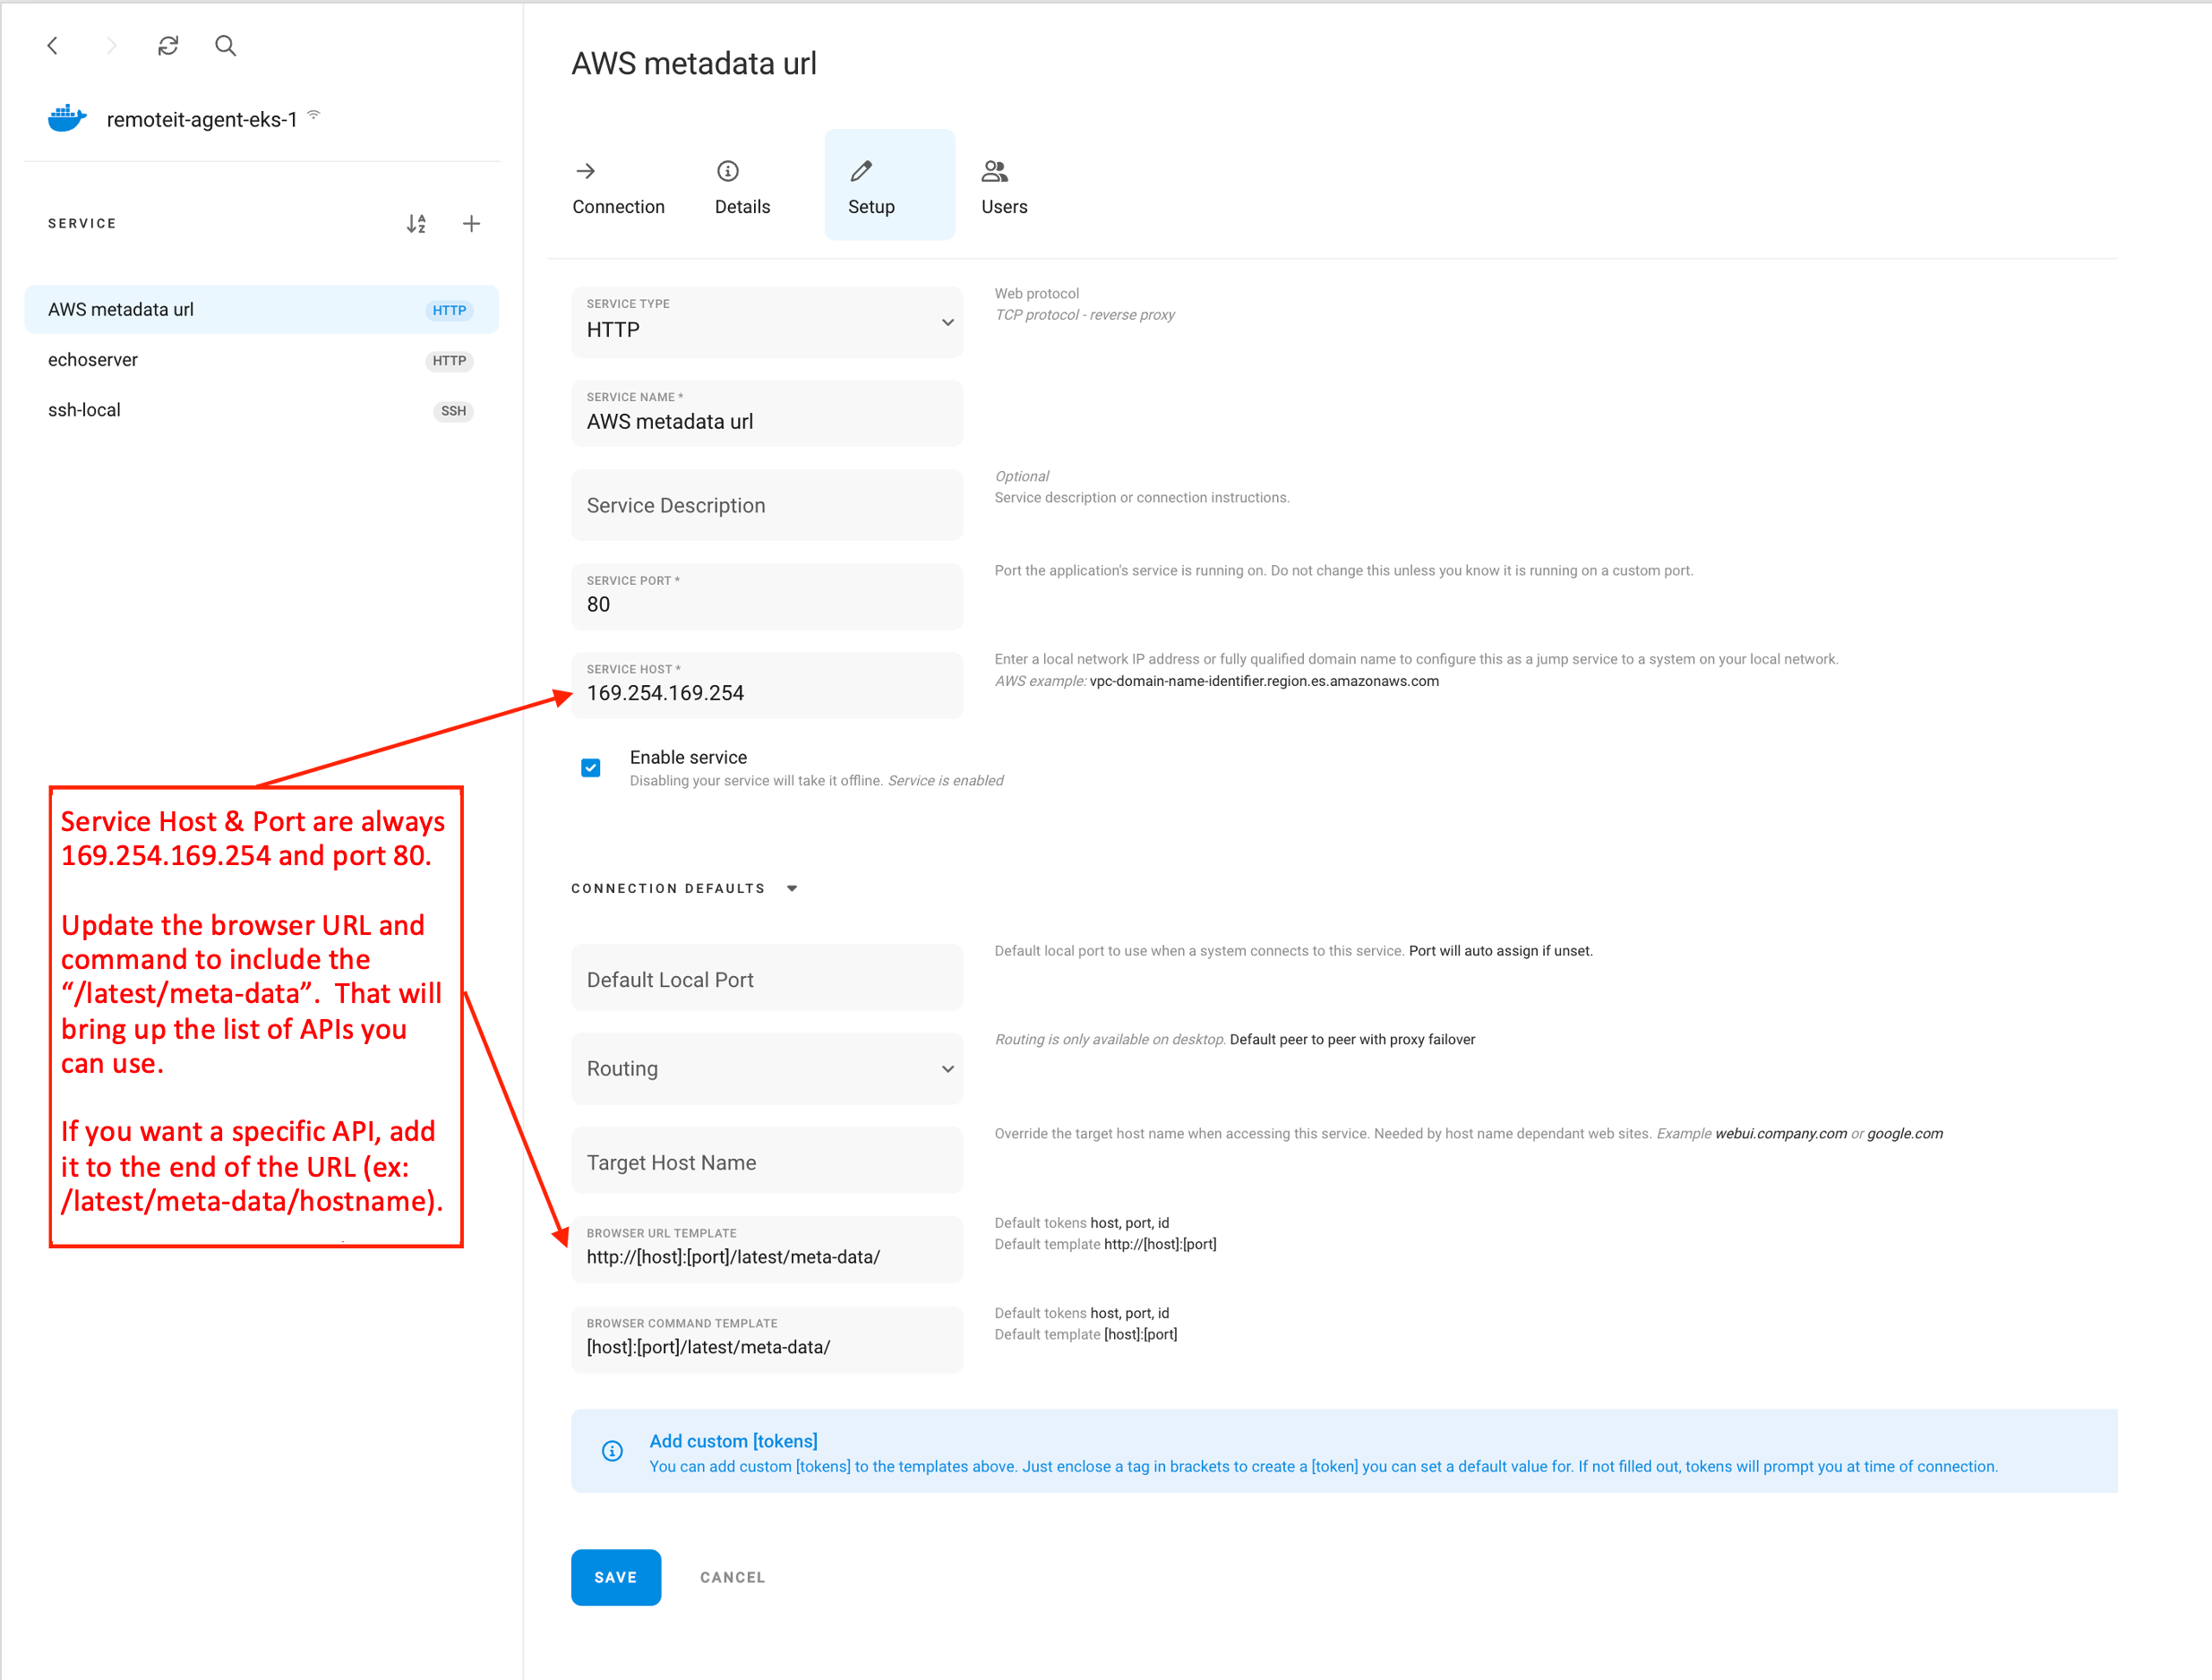
Task: Click the Service Description field
Action: (767, 506)
